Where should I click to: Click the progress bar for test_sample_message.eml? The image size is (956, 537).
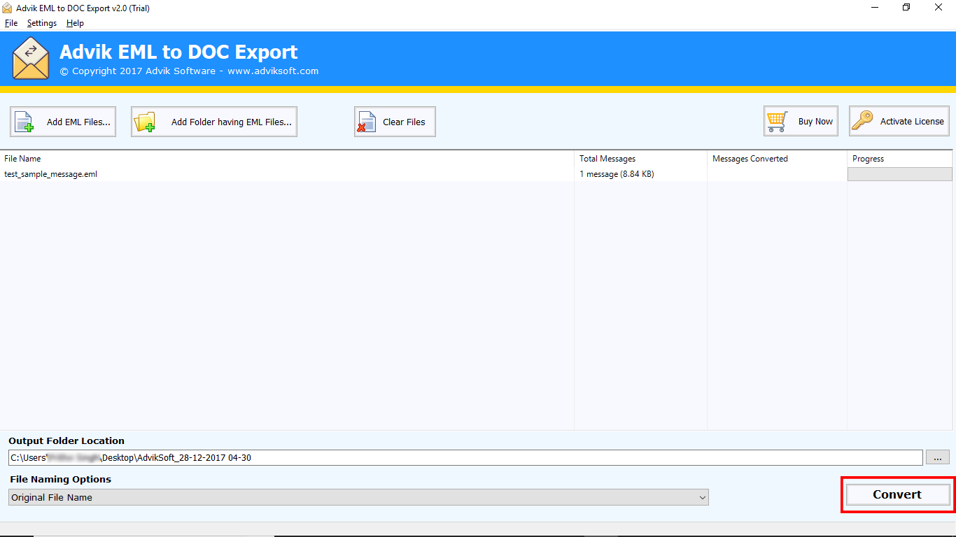(x=899, y=174)
